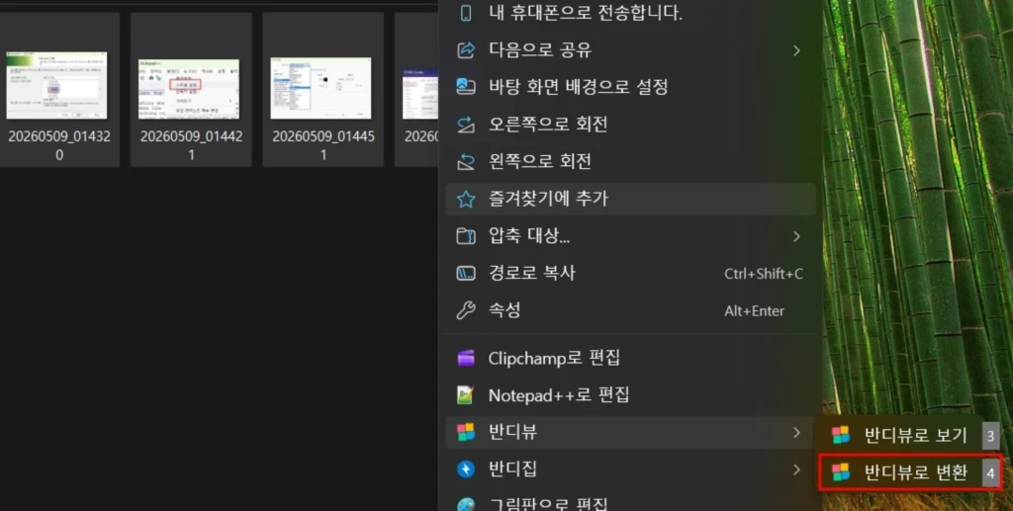
Task: Click the Ctrl+Shift+C shortcut label
Action: [x=764, y=274]
